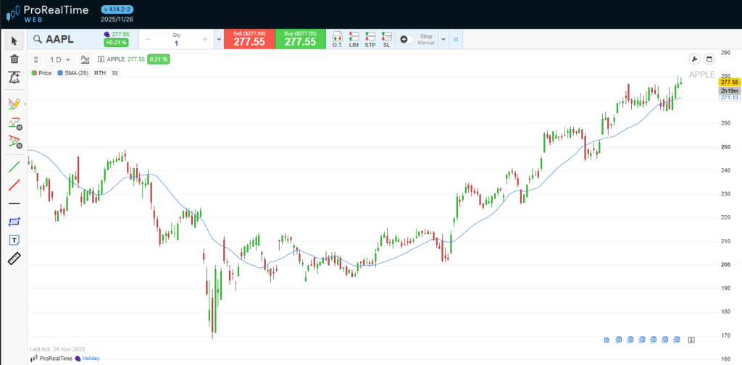Click the first blue document event icon
The image size is (742, 365).
point(606,340)
